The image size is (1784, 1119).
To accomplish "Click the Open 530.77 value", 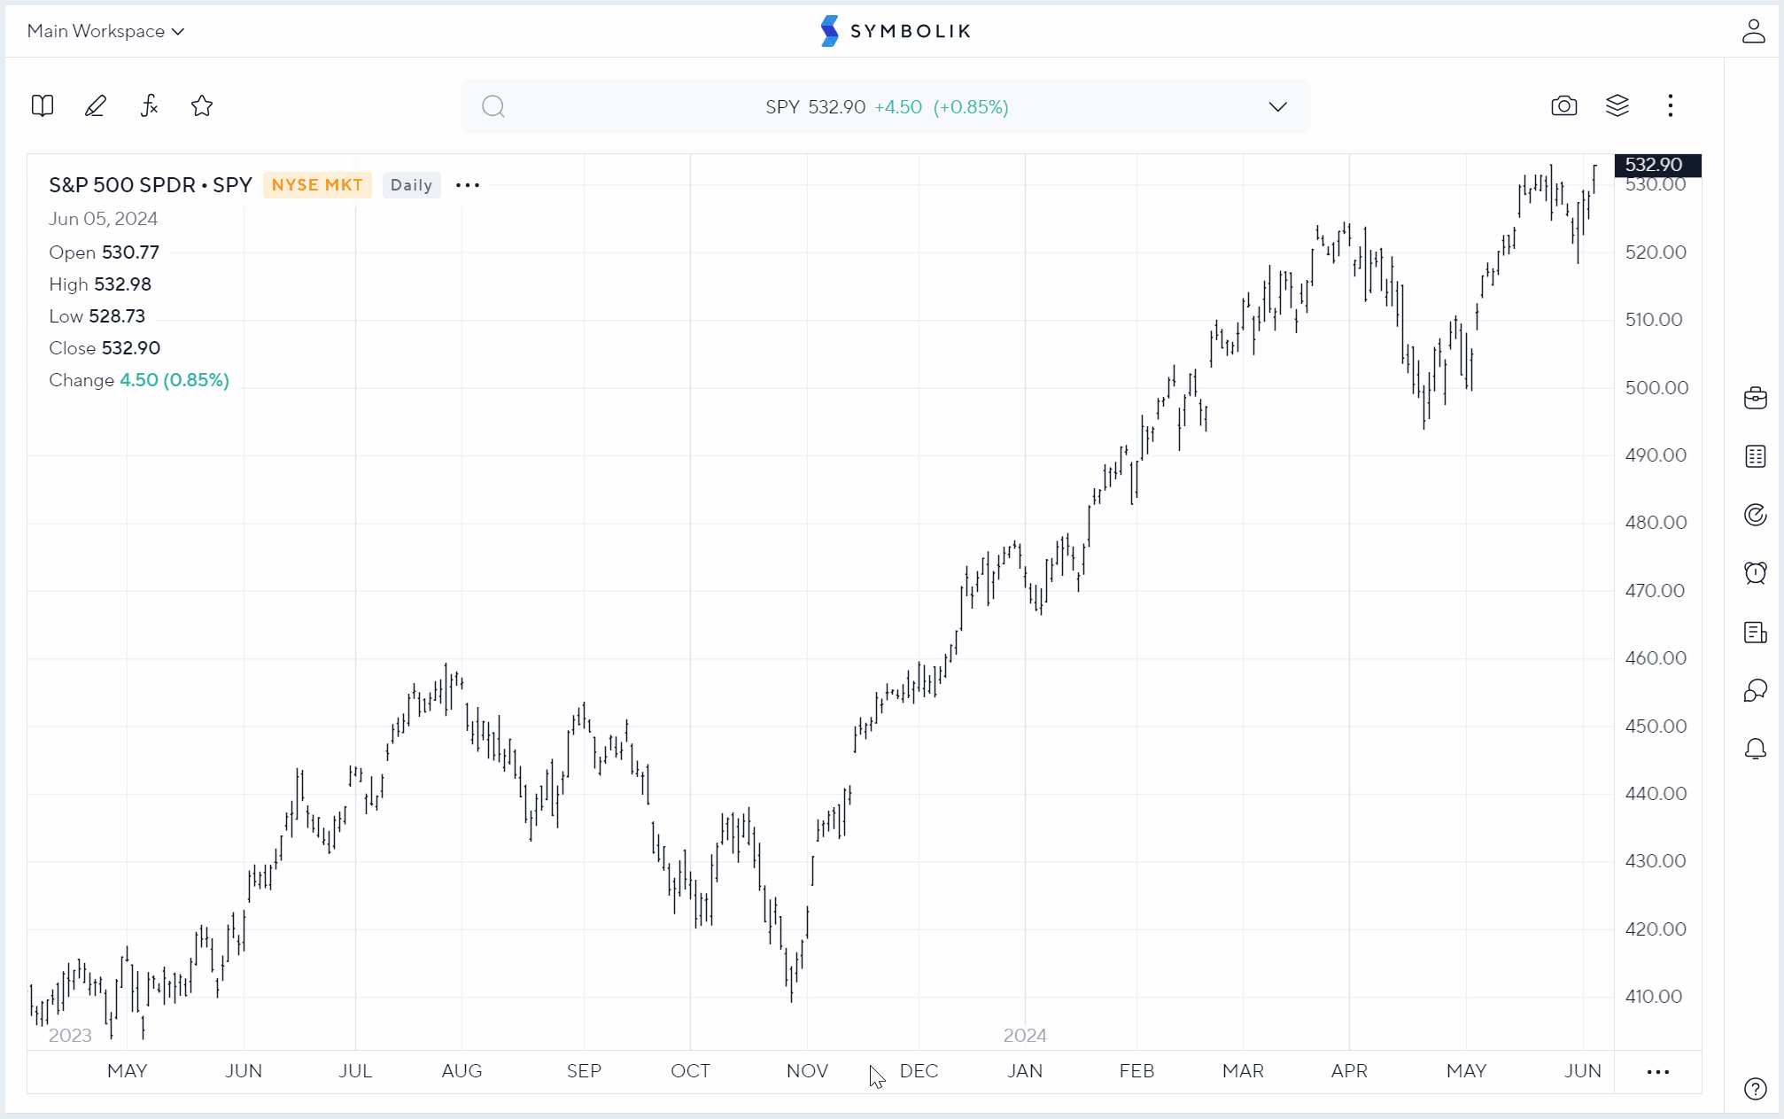I will coord(130,253).
